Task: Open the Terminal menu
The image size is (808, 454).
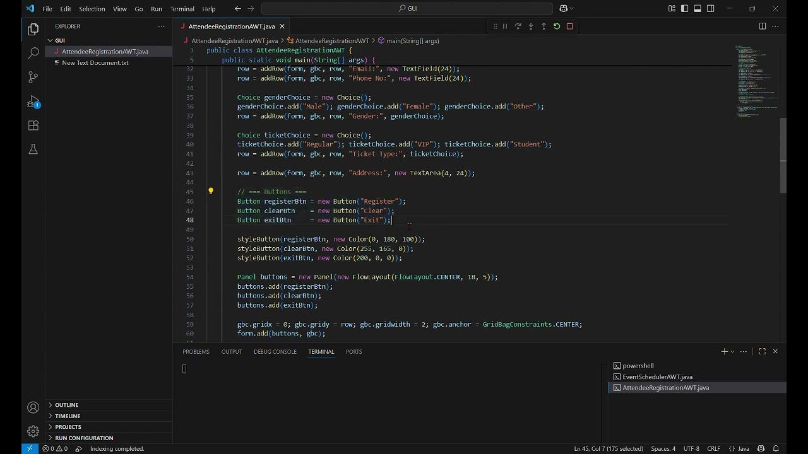Action: click(x=182, y=9)
